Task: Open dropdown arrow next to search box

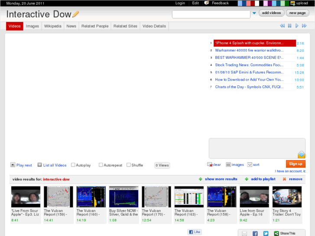Action: tap(254, 13)
